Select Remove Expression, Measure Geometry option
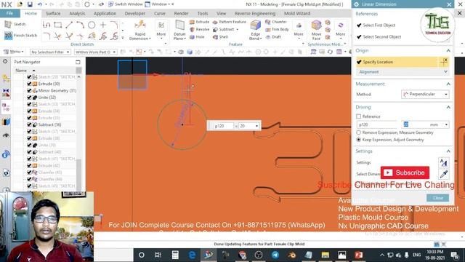 pos(358,132)
